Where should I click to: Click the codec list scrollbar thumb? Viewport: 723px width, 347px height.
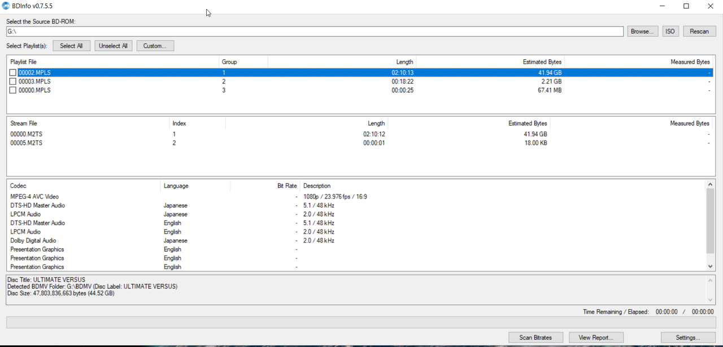711,221
